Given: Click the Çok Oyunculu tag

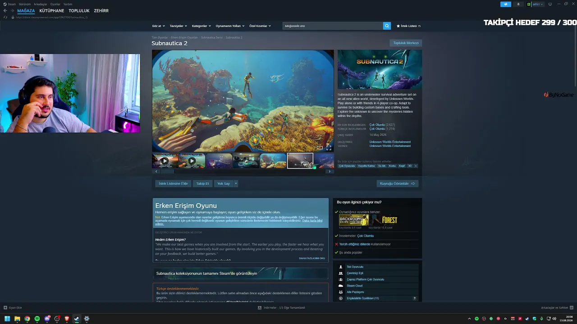Looking at the screenshot, I should [x=347, y=166].
